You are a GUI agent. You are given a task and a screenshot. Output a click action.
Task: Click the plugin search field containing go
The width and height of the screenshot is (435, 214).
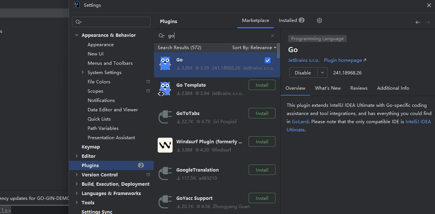pos(217,36)
